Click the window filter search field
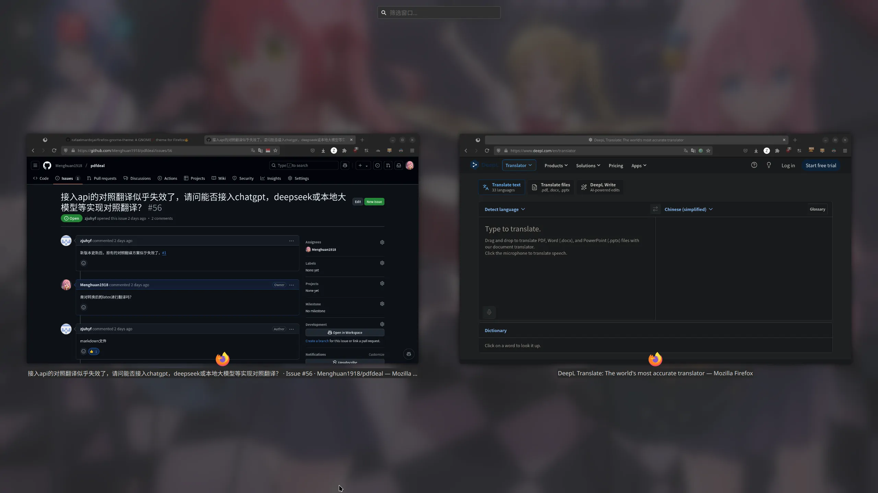The image size is (878, 493). pos(439,13)
